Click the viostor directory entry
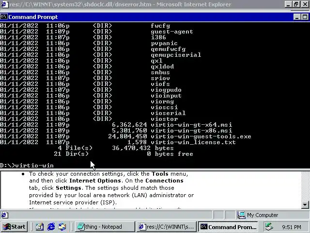Image resolution: width=310 pixels, height=233 pixels. (x=164, y=119)
